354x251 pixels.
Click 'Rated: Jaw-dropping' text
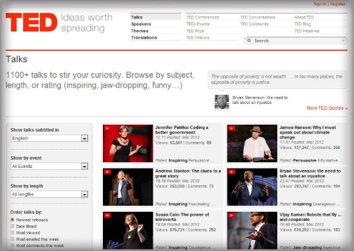tap(298, 247)
